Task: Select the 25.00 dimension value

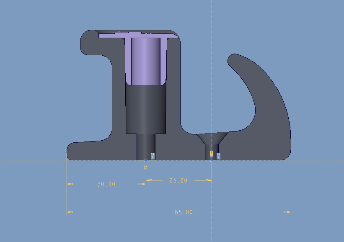Action: point(178,180)
